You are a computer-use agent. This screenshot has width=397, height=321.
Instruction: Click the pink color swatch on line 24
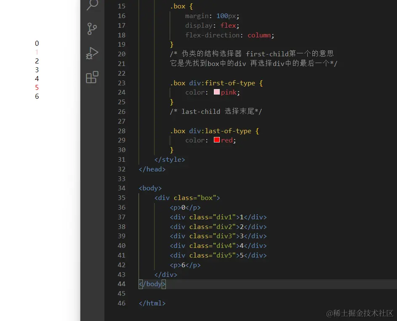coord(217,92)
